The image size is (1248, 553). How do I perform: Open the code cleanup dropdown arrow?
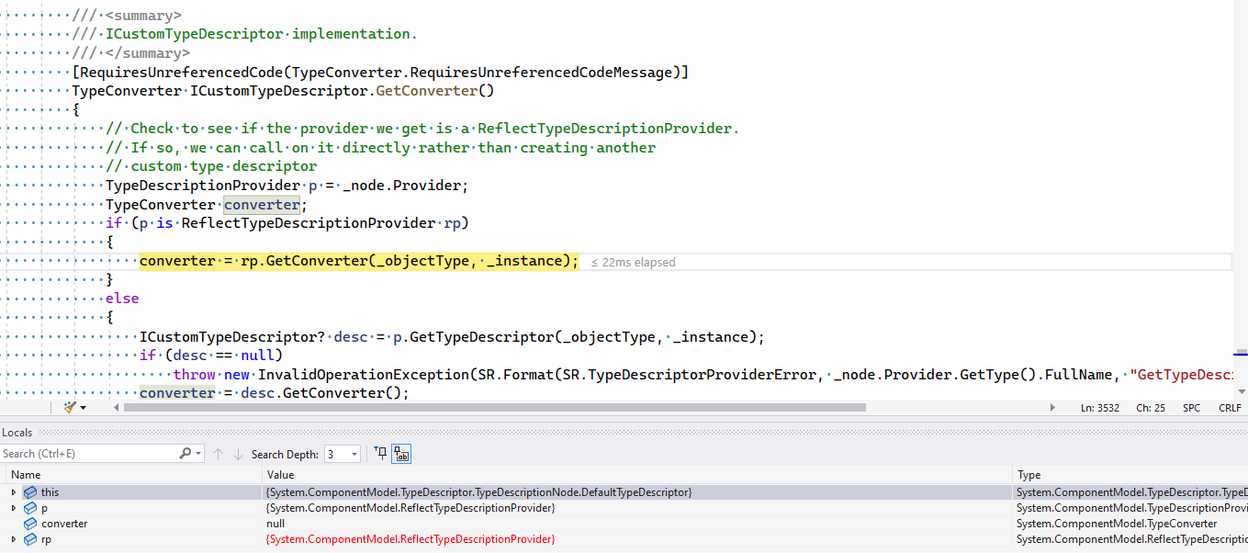click(83, 408)
